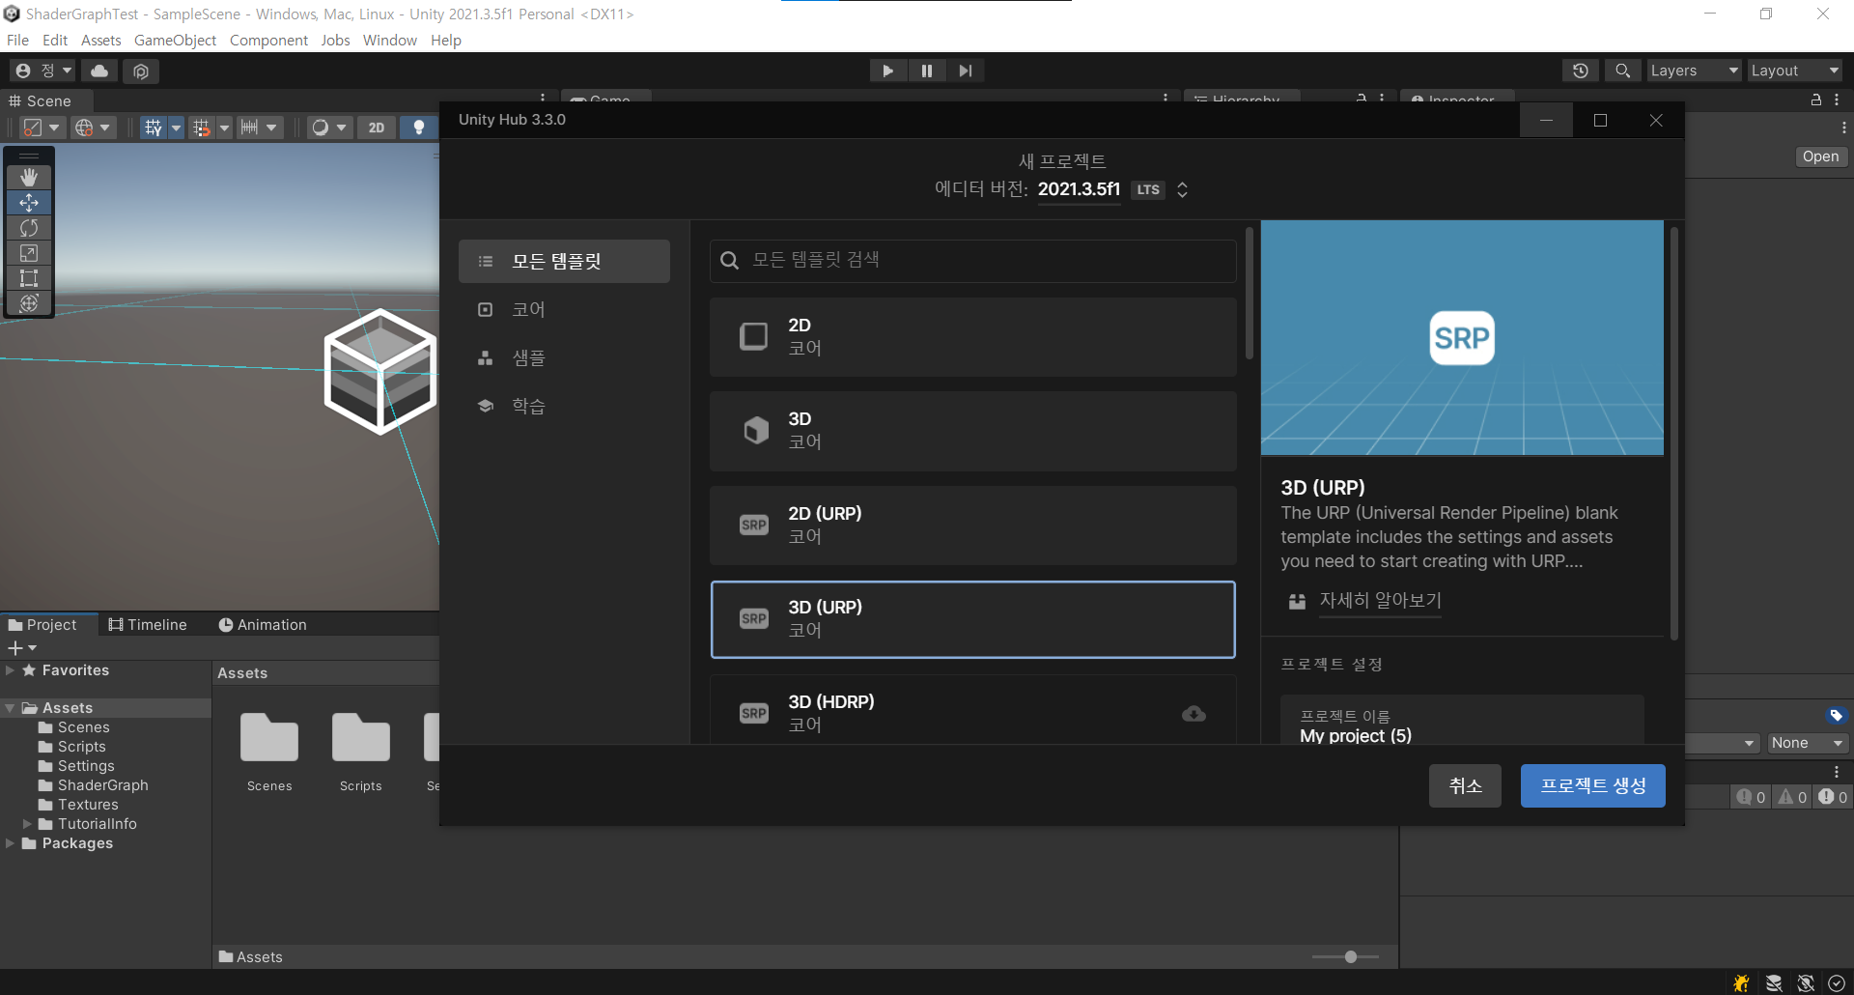Click the bug debug mode status icon
1854x995 pixels.
[x=1742, y=983]
